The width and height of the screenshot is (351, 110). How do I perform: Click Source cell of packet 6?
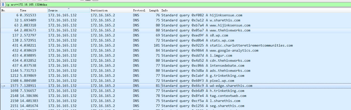62,15
